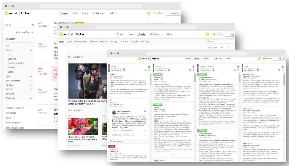Click the PA Media logo in the Create window

12,13
